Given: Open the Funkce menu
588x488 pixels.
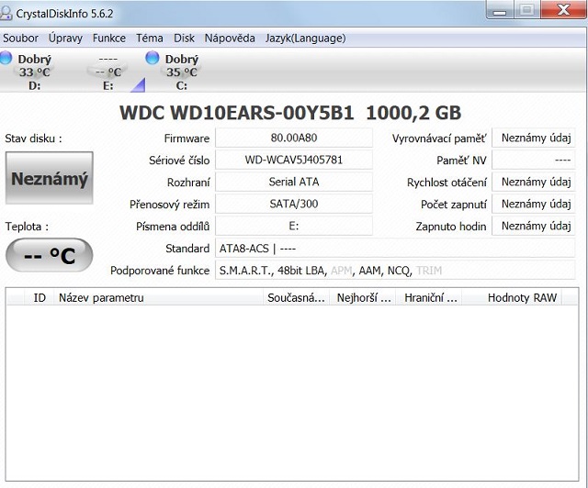Looking at the screenshot, I should coord(109,39).
